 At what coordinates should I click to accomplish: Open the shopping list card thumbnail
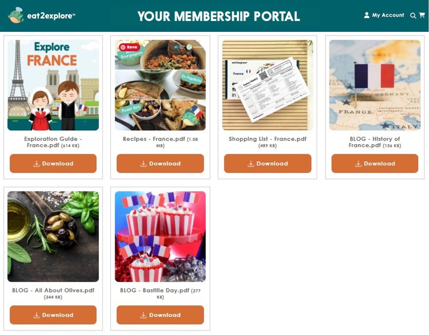click(267, 85)
